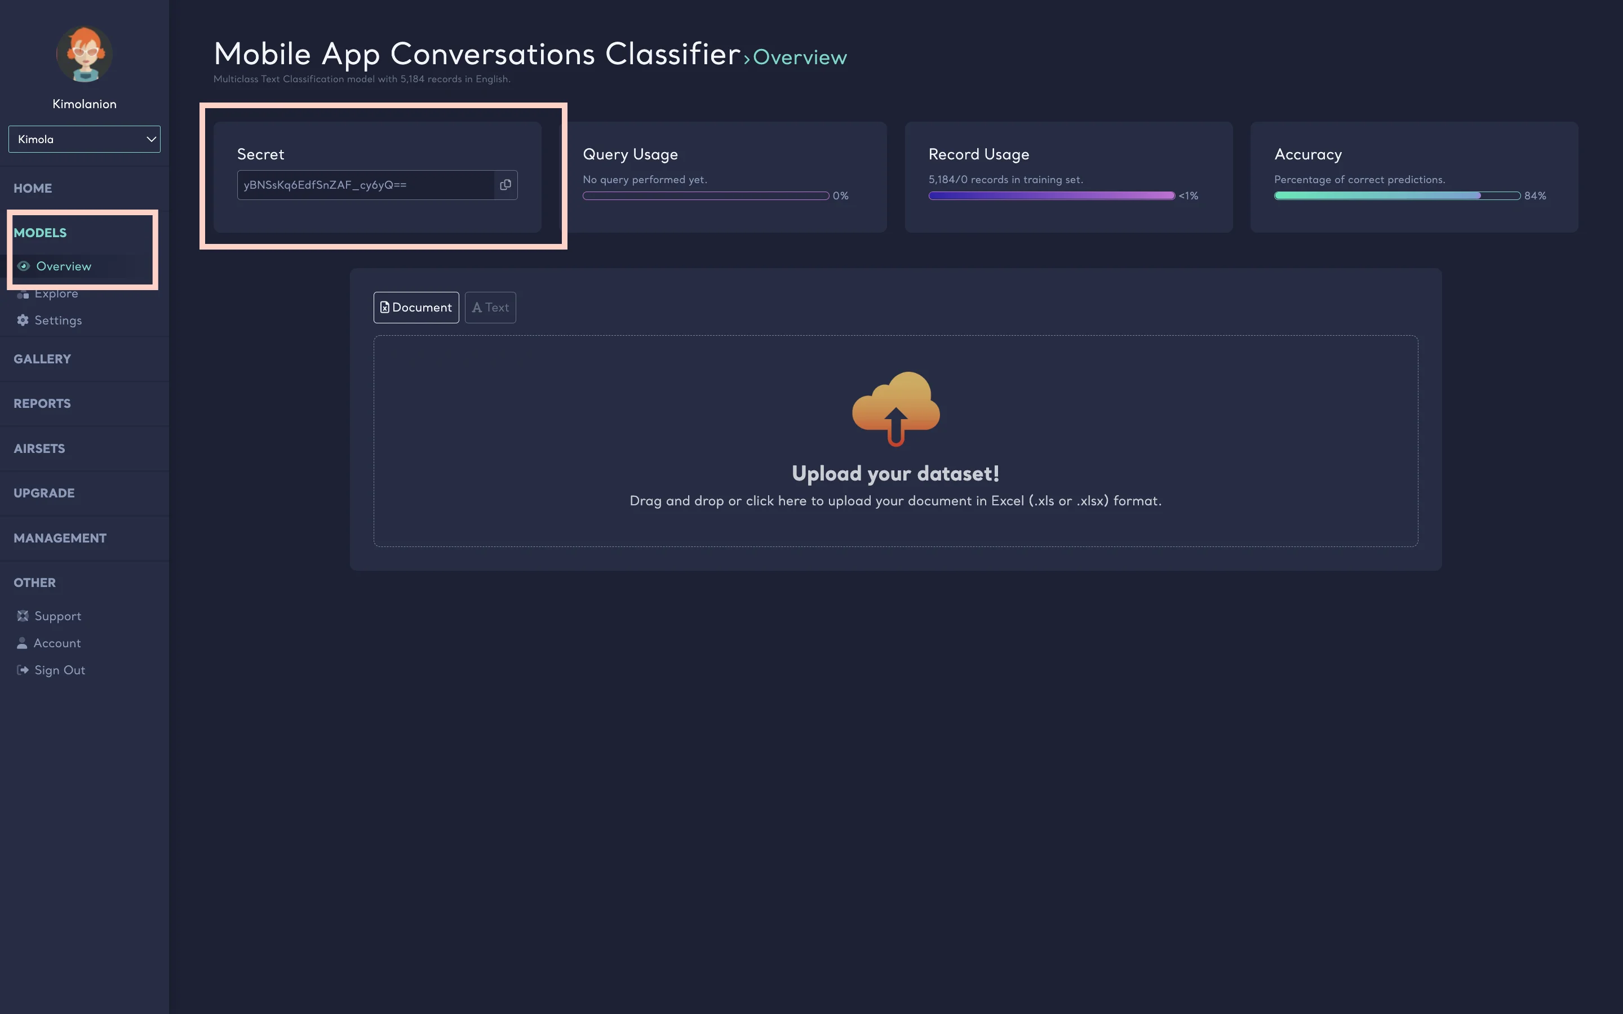The width and height of the screenshot is (1623, 1014).
Task: Click the Kimolanion profile avatar
Action: 85,54
